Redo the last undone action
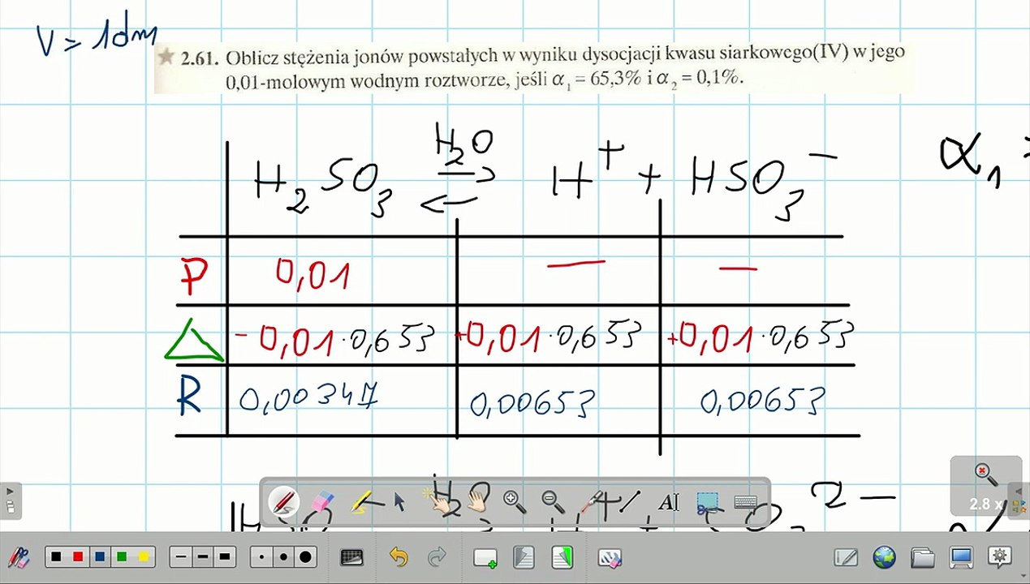The image size is (1030, 584). [437, 557]
